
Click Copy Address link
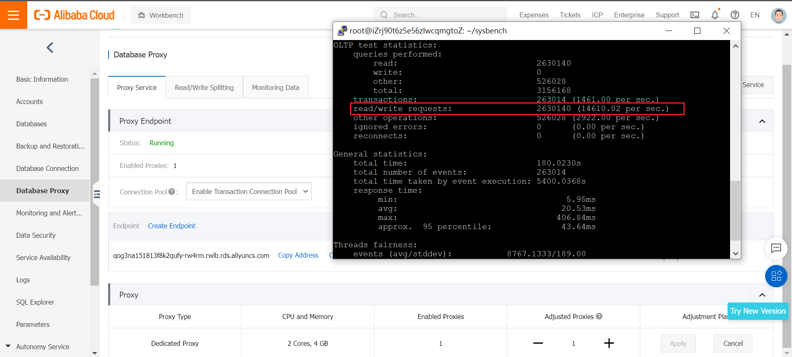298,255
